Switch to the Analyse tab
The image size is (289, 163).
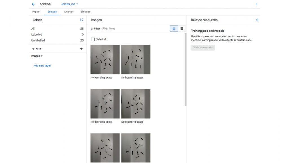pos(69,12)
